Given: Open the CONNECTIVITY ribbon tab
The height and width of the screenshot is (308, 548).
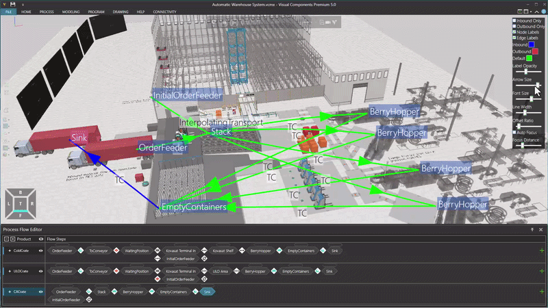Looking at the screenshot, I should 164,12.
